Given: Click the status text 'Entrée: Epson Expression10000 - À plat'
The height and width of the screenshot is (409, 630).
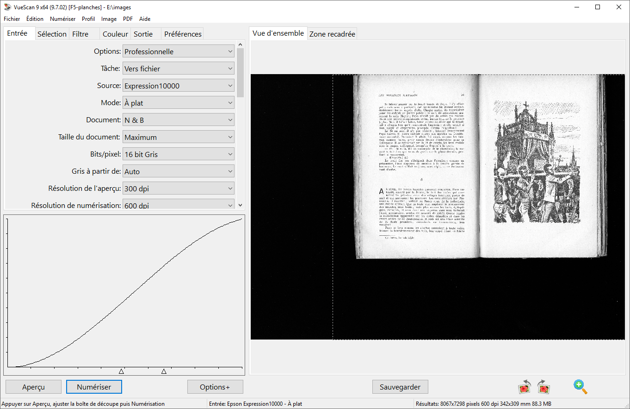Looking at the screenshot, I should tap(255, 404).
